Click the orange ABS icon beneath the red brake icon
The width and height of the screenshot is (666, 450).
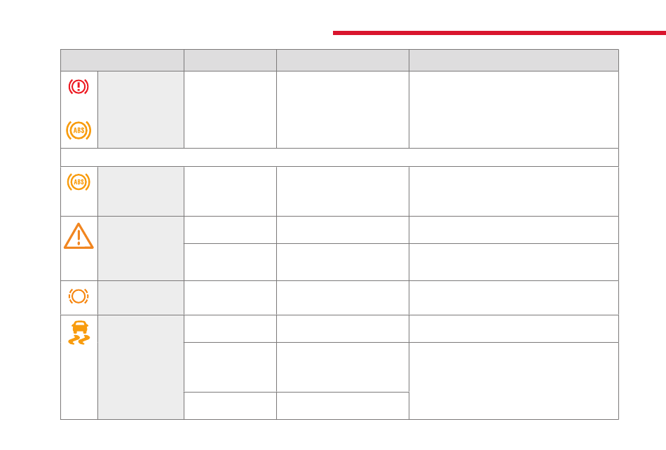(x=79, y=130)
